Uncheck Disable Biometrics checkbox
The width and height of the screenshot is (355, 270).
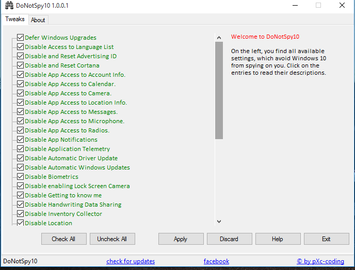[x=20, y=176]
